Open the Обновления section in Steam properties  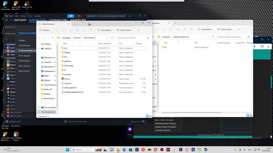(24, 45)
